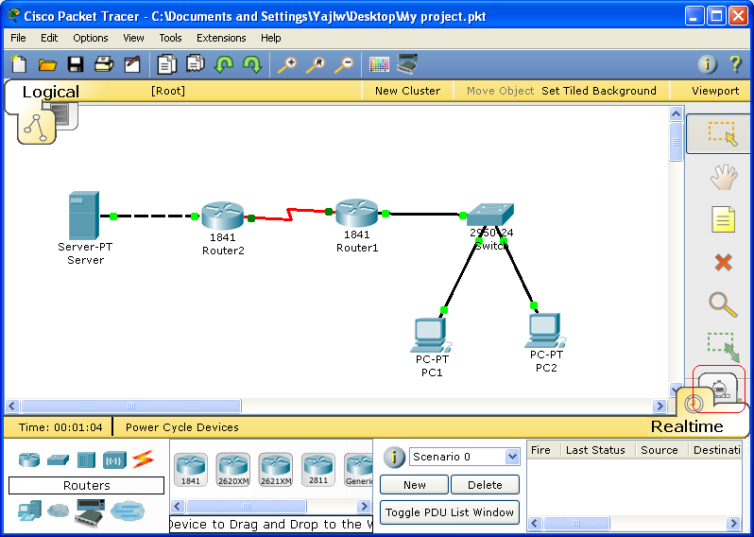Viewport: 754px width, 537px height.
Task: Click the Viewport button
Action: pos(715,91)
